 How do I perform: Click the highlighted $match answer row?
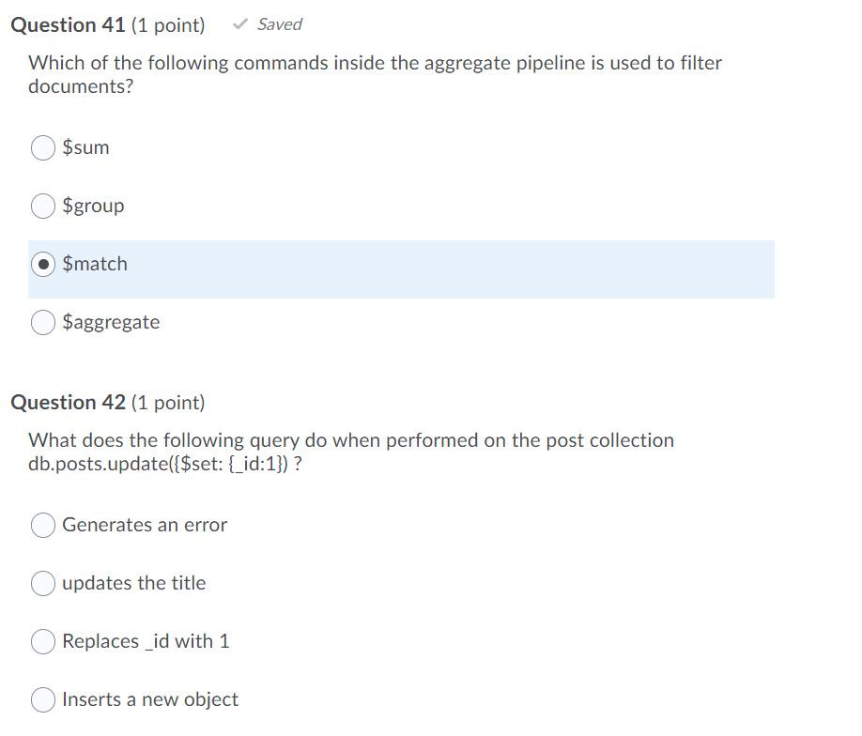pos(399,269)
